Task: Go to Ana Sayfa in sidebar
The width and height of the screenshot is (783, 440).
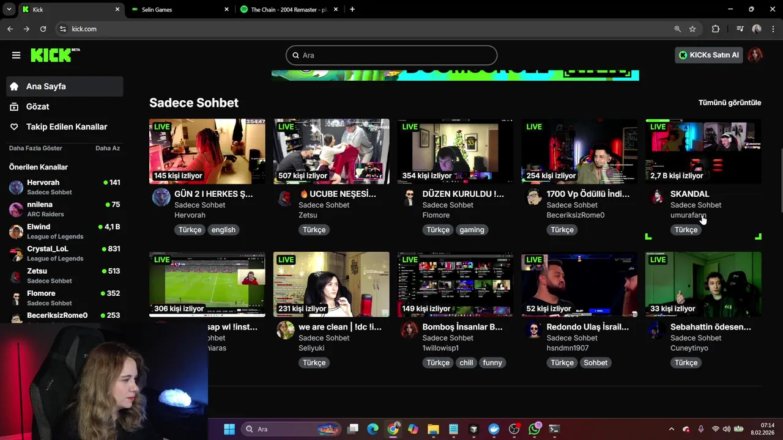Action: point(65,86)
